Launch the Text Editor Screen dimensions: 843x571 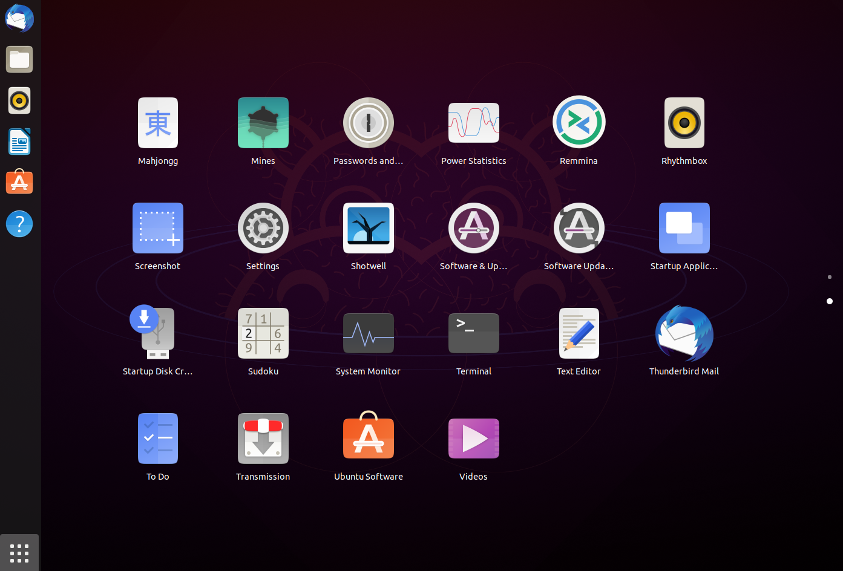579,333
